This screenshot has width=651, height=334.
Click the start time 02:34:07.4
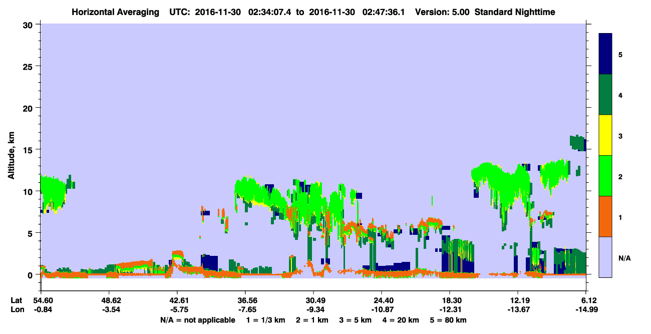click(x=270, y=12)
